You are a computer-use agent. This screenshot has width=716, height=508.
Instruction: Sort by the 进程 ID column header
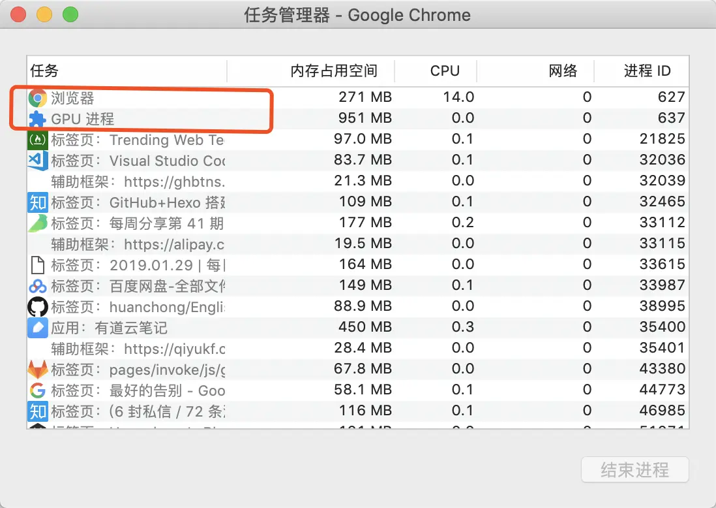642,71
